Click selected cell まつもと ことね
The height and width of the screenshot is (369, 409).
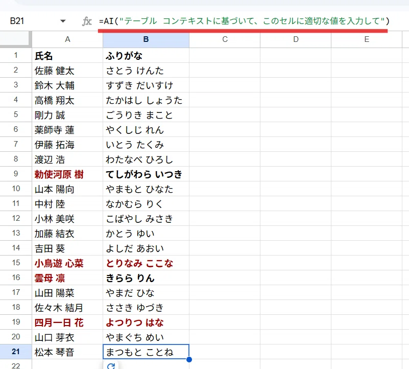tap(146, 352)
